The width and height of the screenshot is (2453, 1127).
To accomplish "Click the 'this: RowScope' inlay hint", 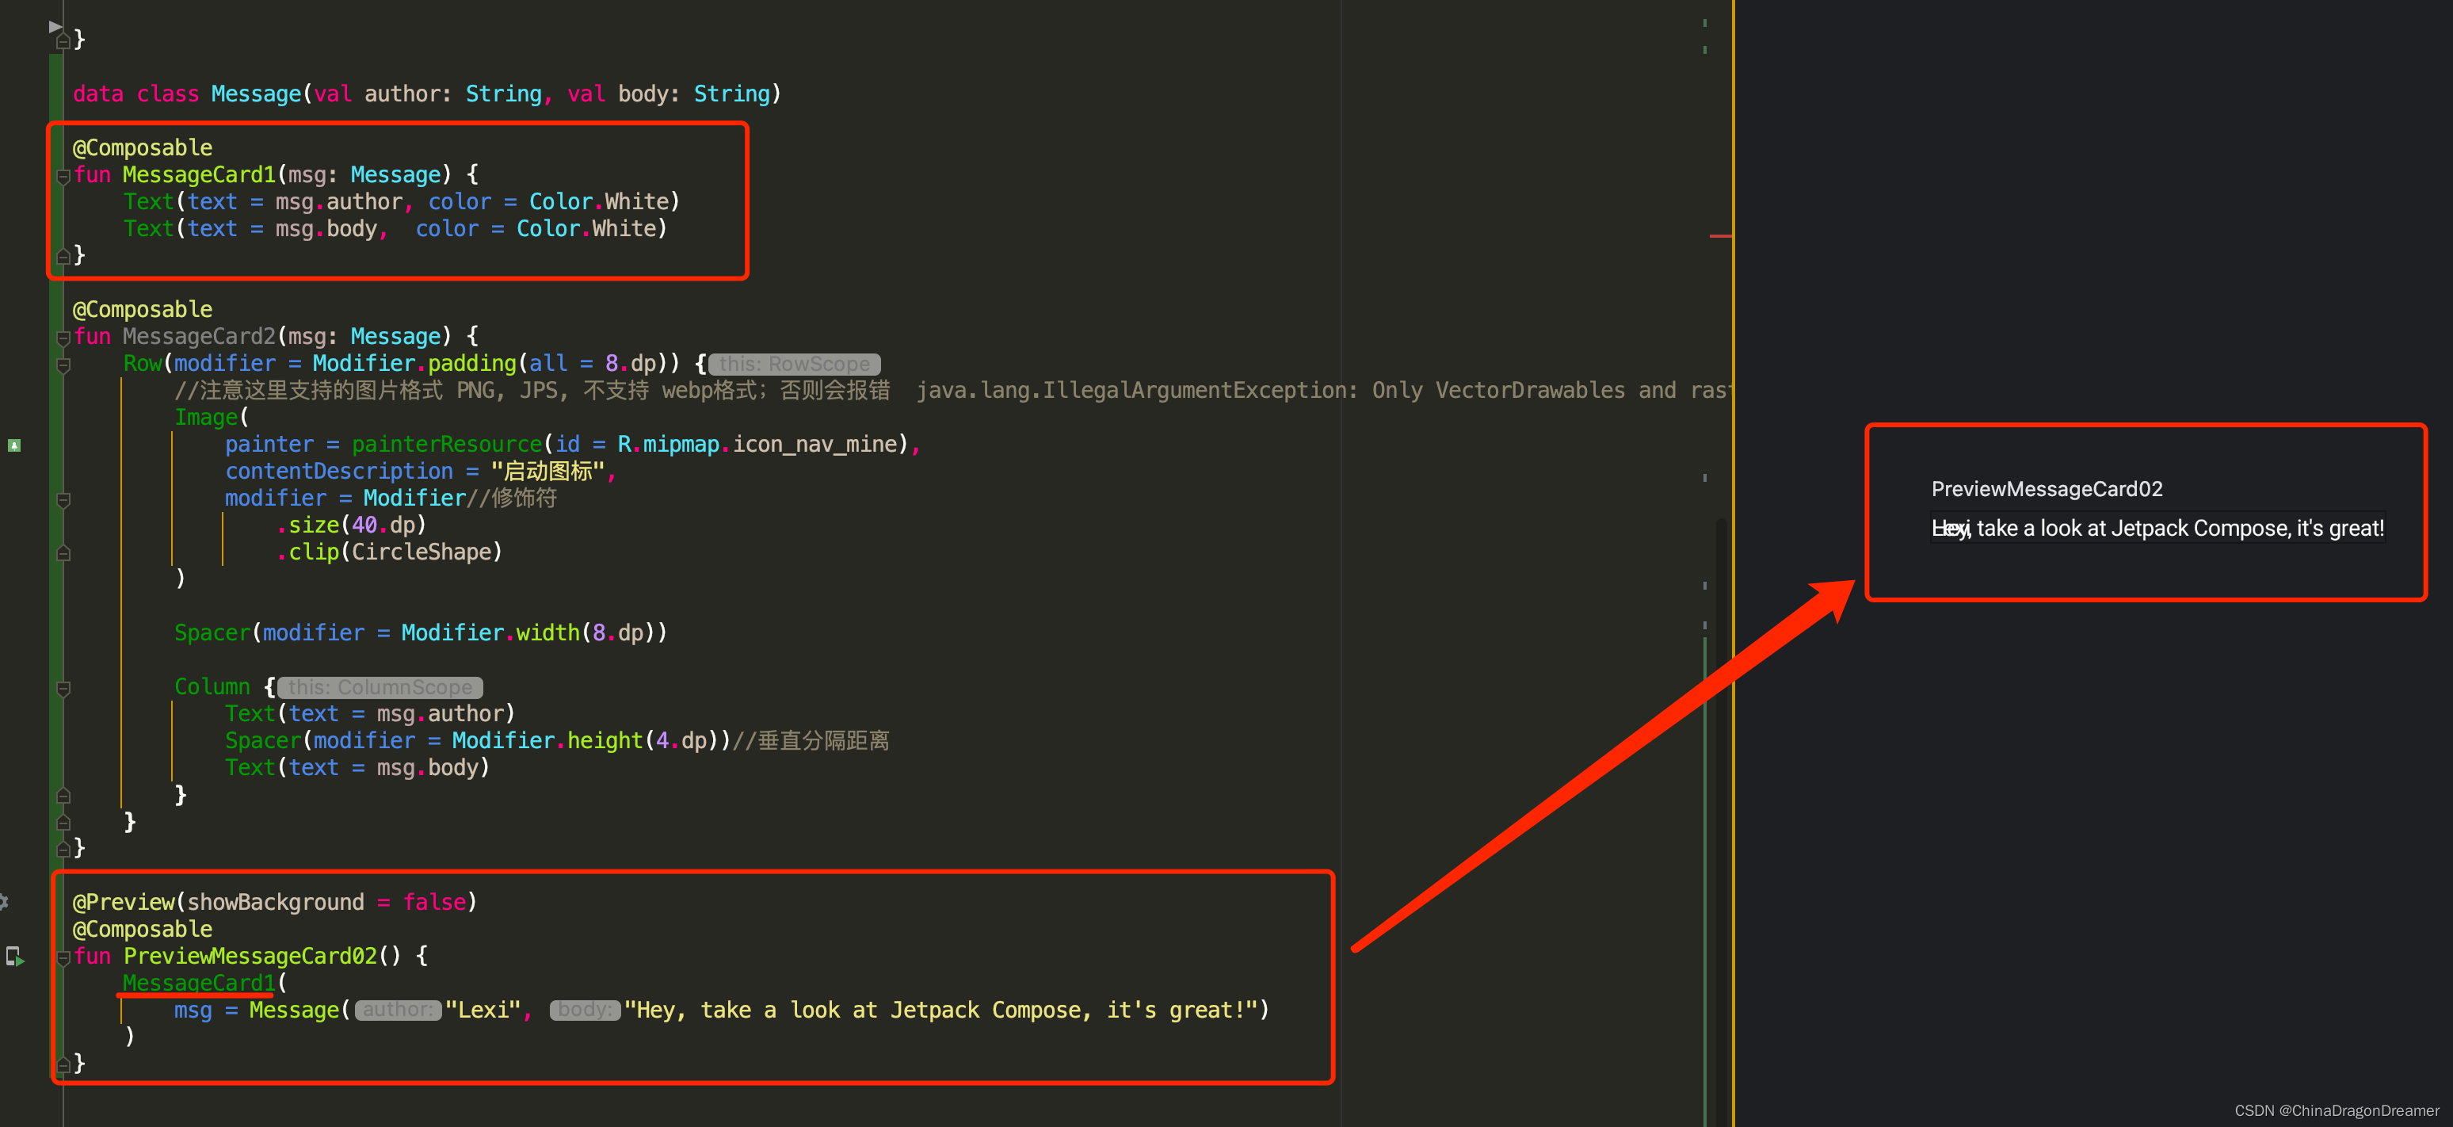I will (x=794, y=364).
